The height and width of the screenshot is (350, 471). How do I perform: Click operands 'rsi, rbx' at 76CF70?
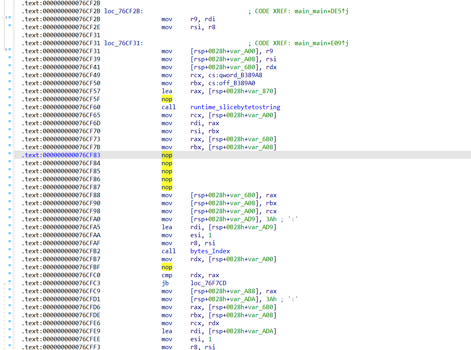[x=205, y=131]
